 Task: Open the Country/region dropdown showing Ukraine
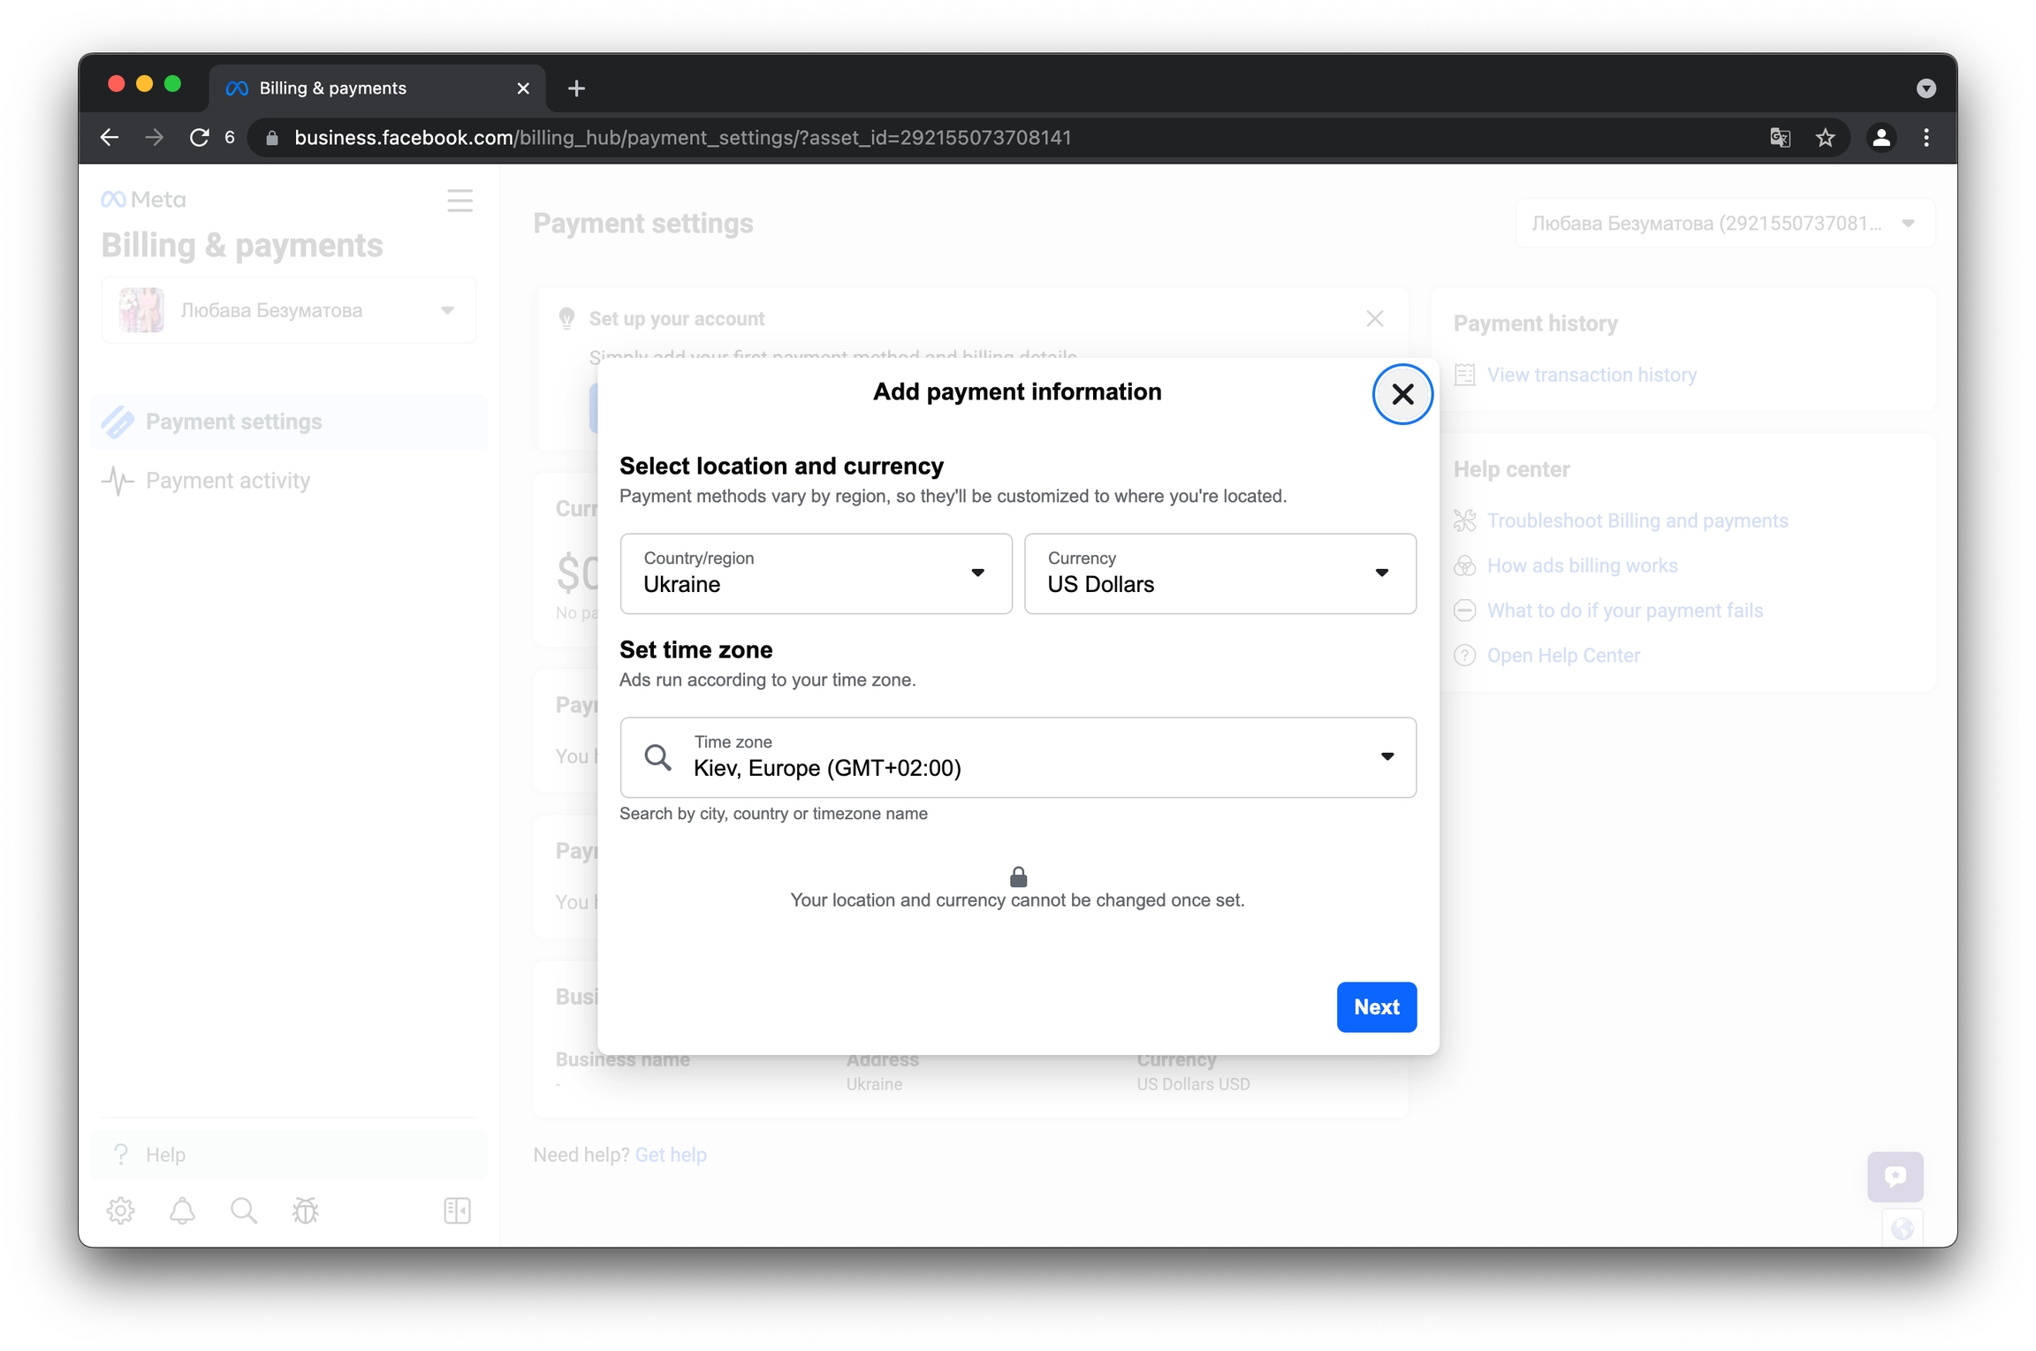point(816,573)
